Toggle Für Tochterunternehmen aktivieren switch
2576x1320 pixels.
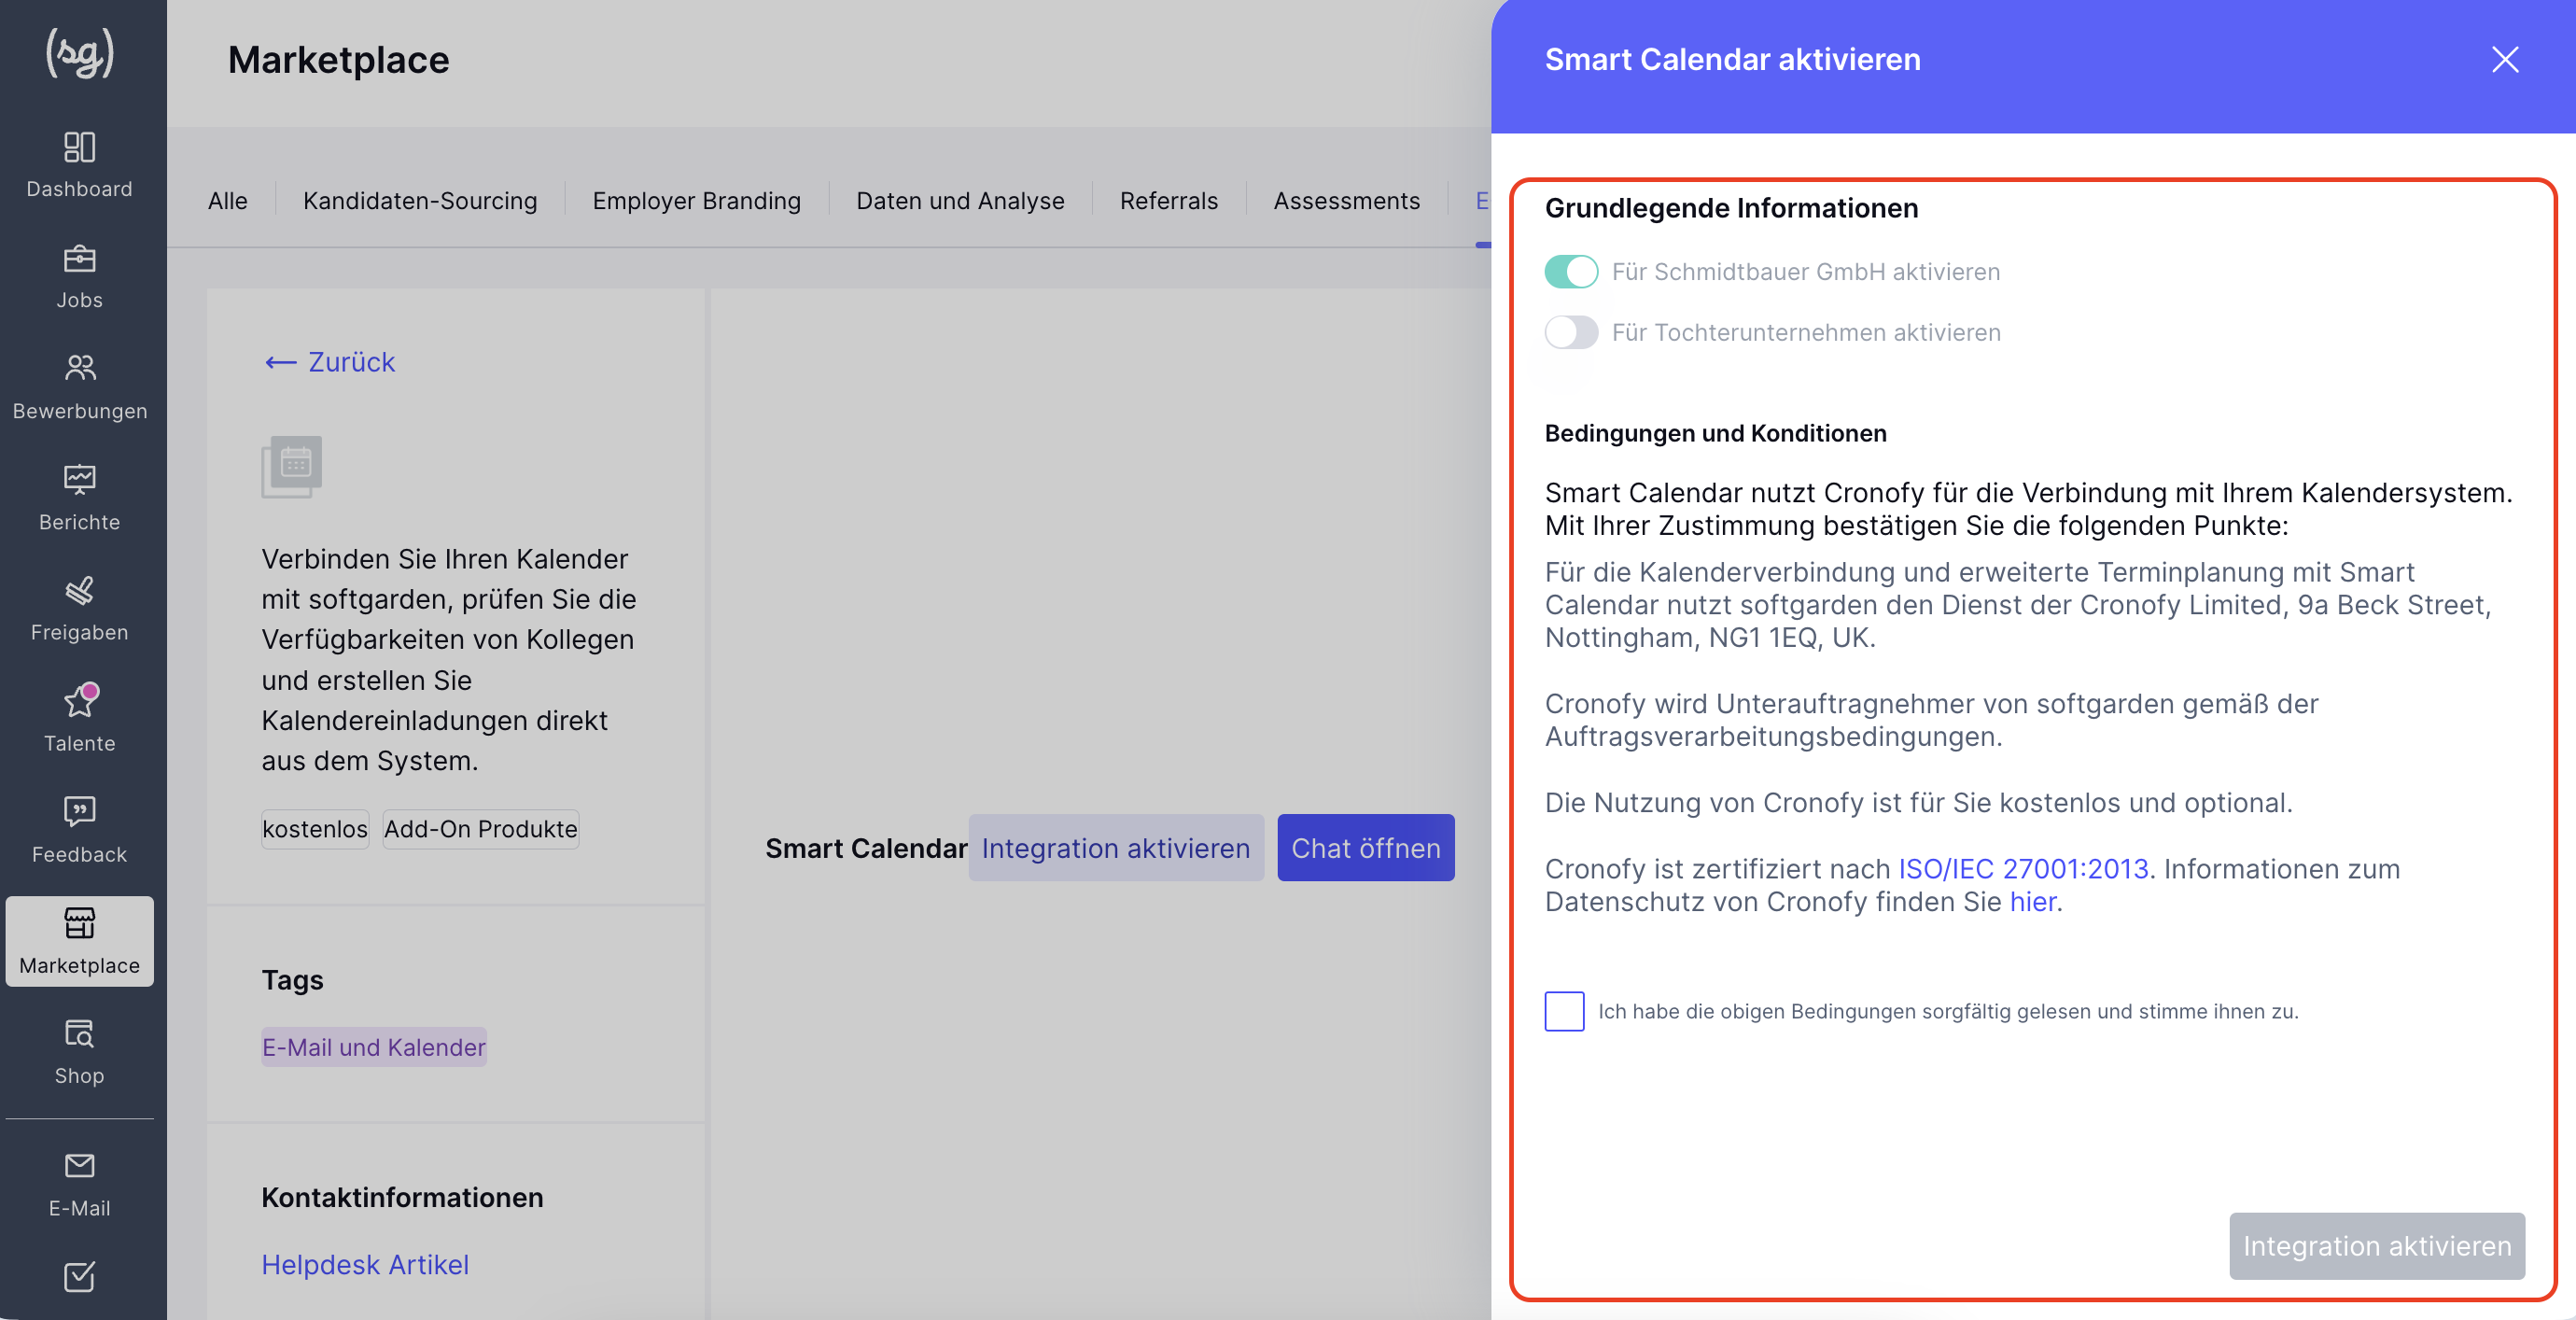pyautogui.click(x=1571, y=333)
